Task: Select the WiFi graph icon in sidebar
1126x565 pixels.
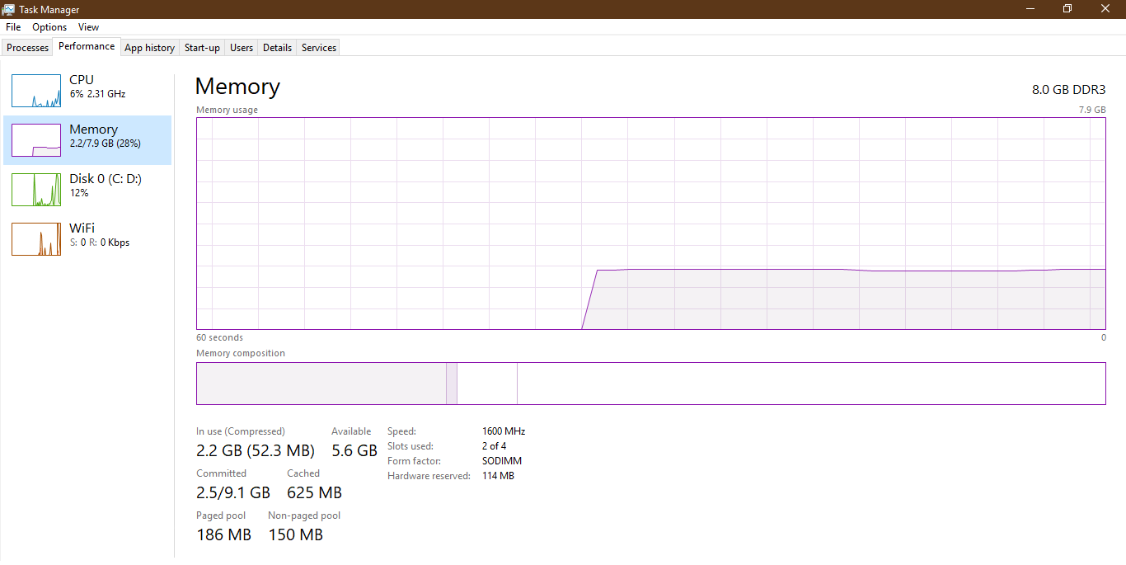Action: 36,239
